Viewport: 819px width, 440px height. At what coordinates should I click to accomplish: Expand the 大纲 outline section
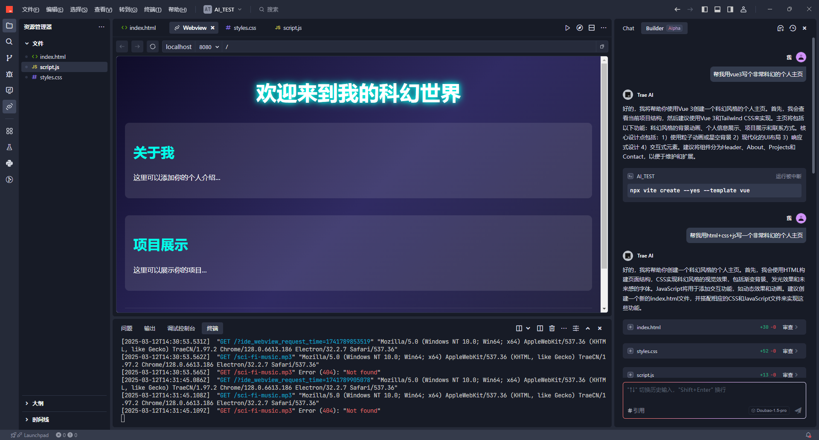pos(38,403)
